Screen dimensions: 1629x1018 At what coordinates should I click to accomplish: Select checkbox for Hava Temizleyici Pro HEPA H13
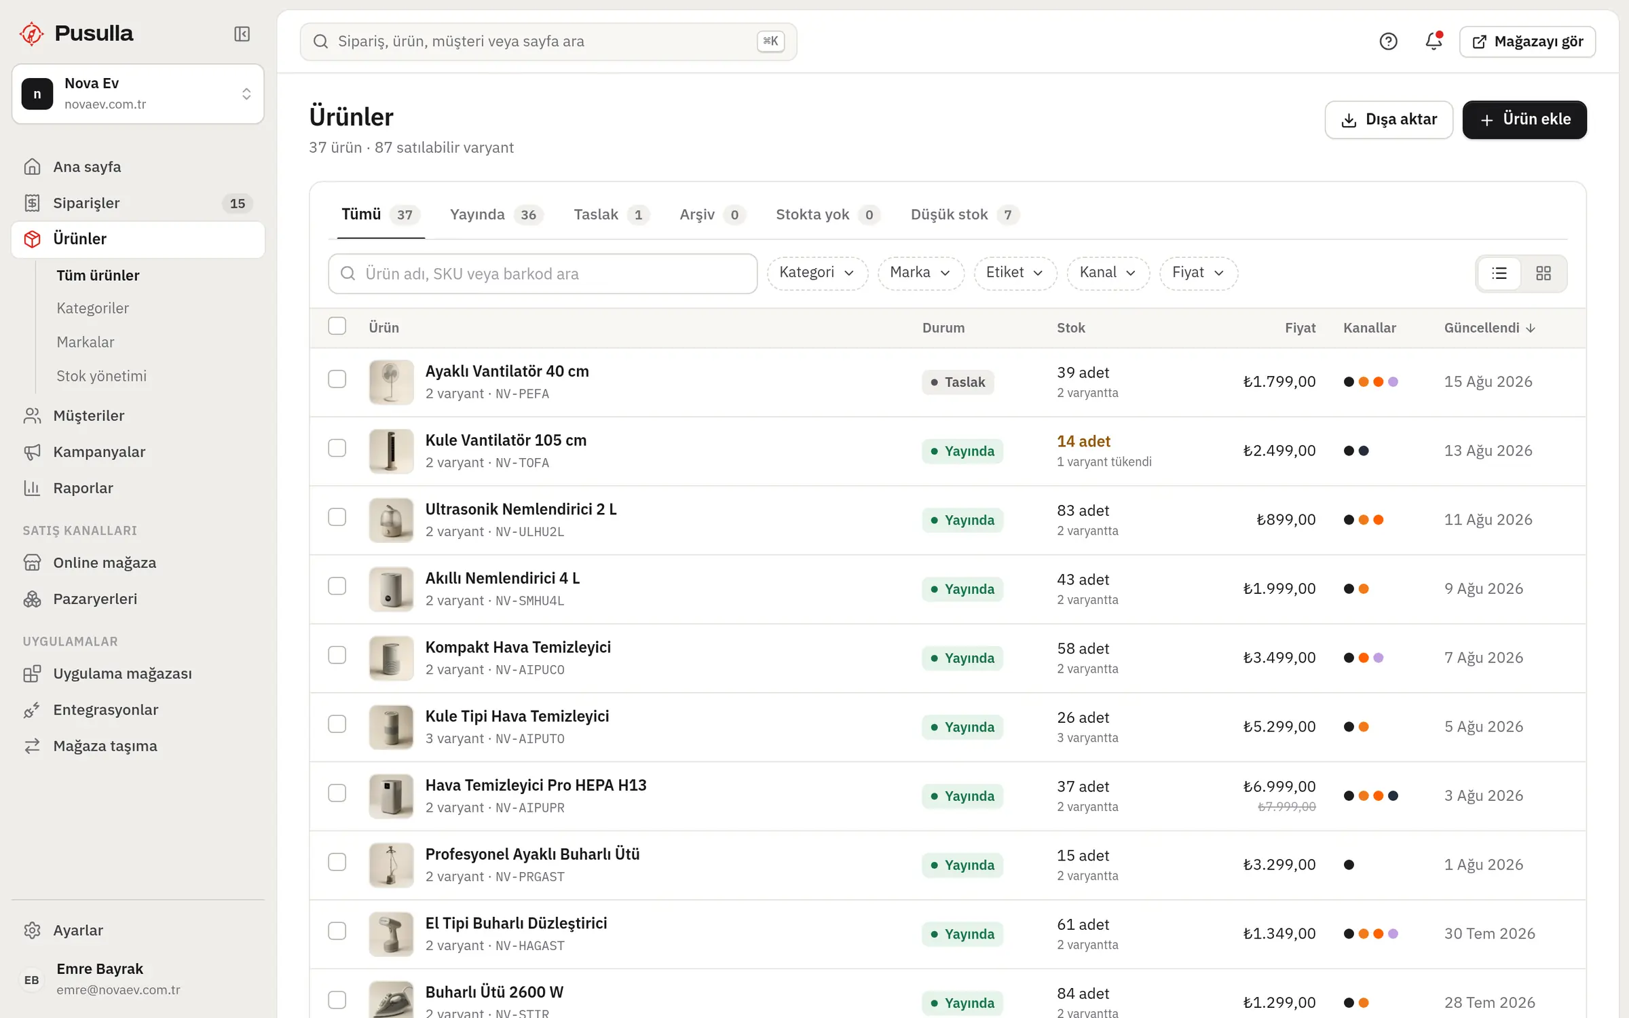tap(337, 793)
